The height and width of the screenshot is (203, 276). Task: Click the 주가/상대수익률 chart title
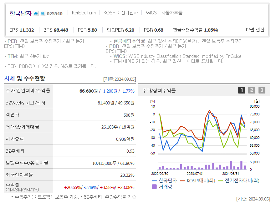coord(159,90)
